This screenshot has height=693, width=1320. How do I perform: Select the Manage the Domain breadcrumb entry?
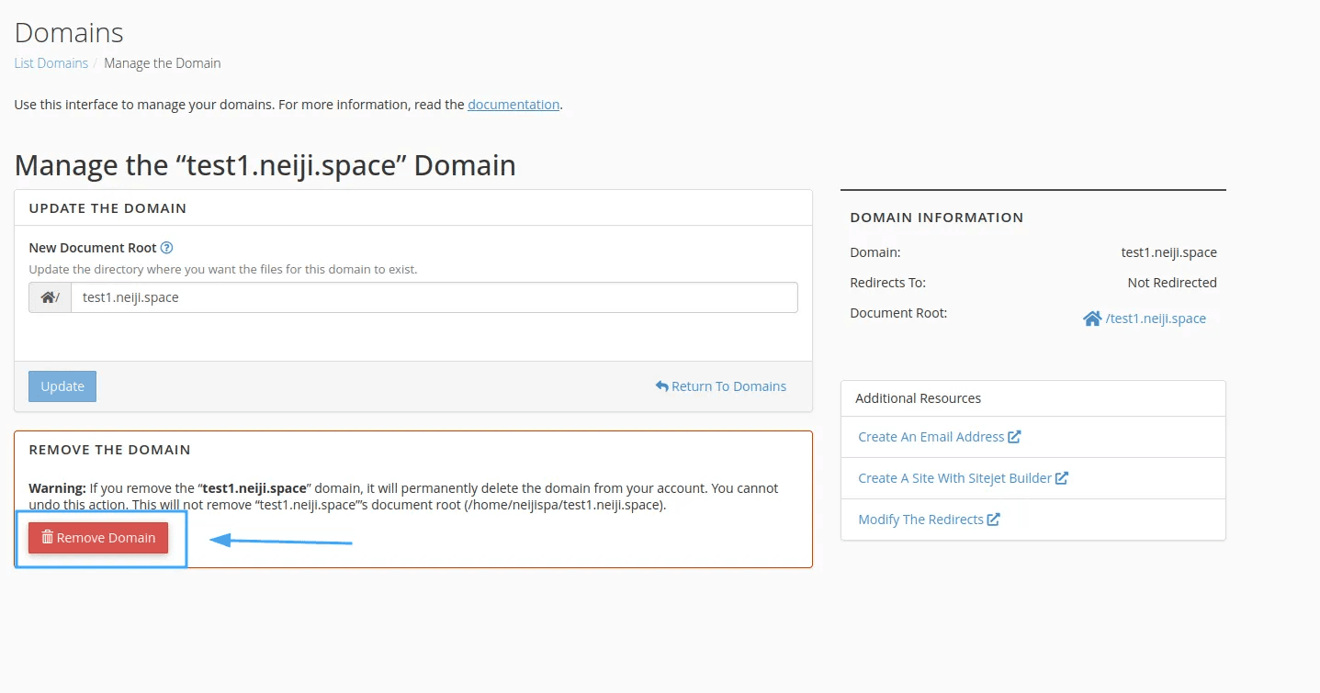point(162,62)
